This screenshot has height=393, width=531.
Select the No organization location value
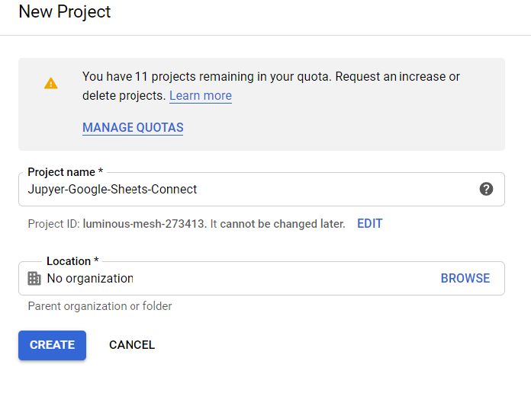click(x=90, y=278)
